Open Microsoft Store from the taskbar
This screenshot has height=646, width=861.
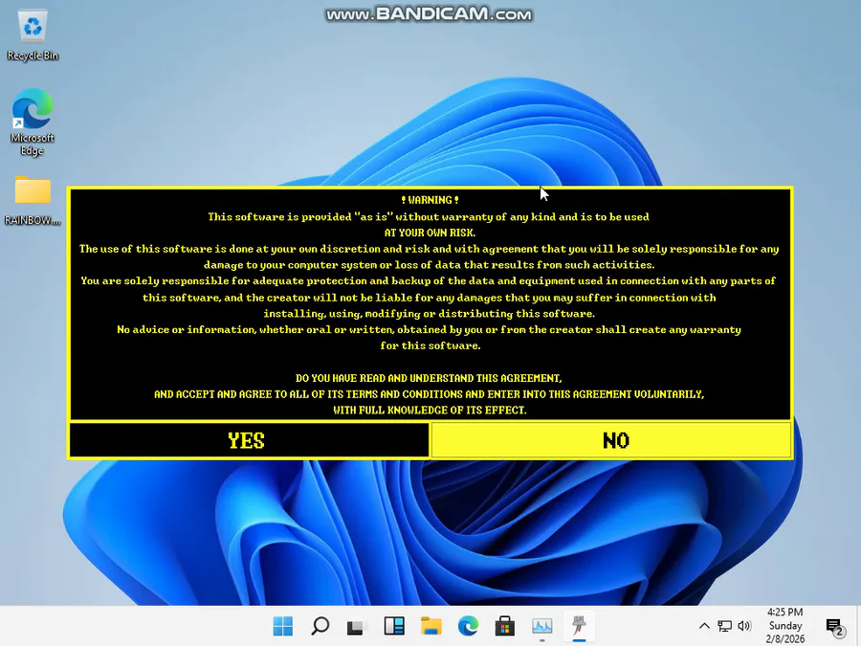pos(504,626)
